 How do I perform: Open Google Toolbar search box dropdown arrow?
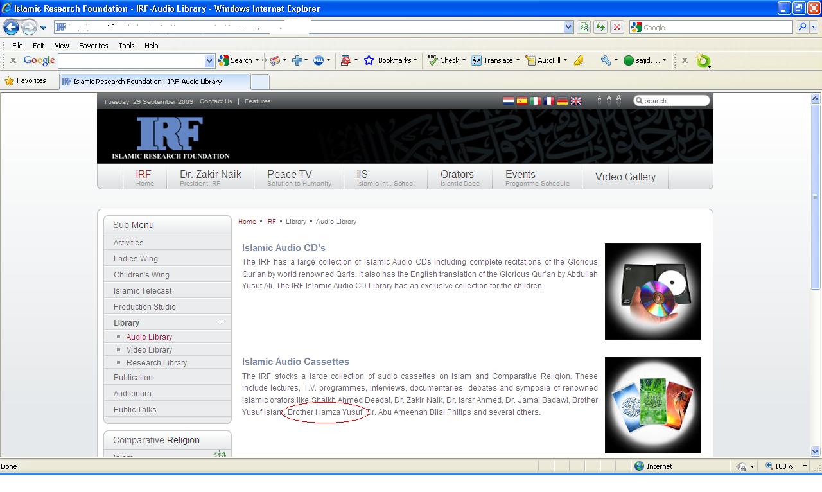(x=209, y=60)
